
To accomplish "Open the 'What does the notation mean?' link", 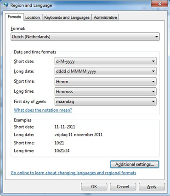I will click(43, 110).
